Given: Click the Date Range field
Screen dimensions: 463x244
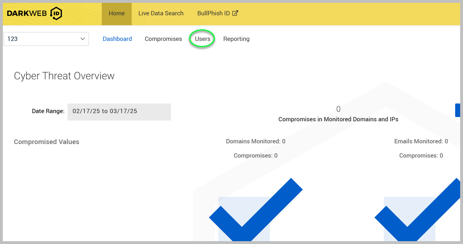Looking at the screenshot, I should click(119, 111).
